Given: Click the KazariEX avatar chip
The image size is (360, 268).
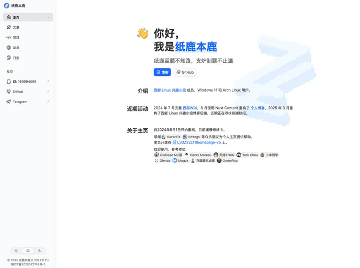Looking at the screenshot, I should coord(171,137).
